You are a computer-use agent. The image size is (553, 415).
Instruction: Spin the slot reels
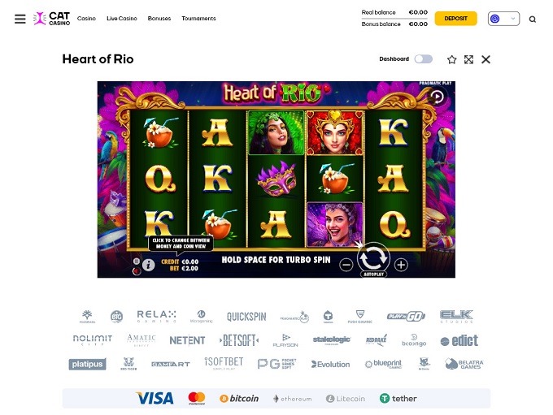point(373,258)
